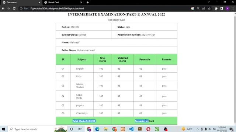Open the purple profile avatar menu

point(228,8)
